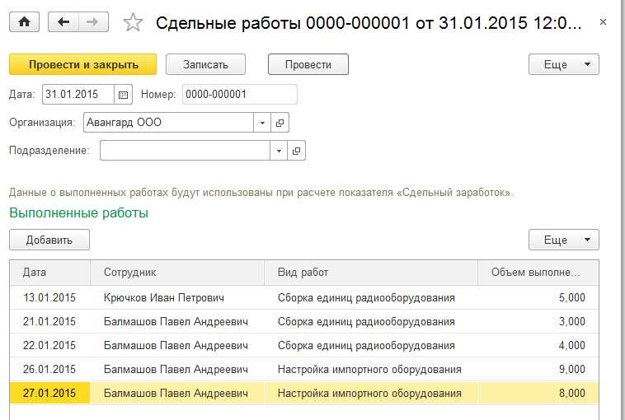Screen dimensions: 625x420
Task: Add document to favorites with star
Action: [x=132, y=23]
